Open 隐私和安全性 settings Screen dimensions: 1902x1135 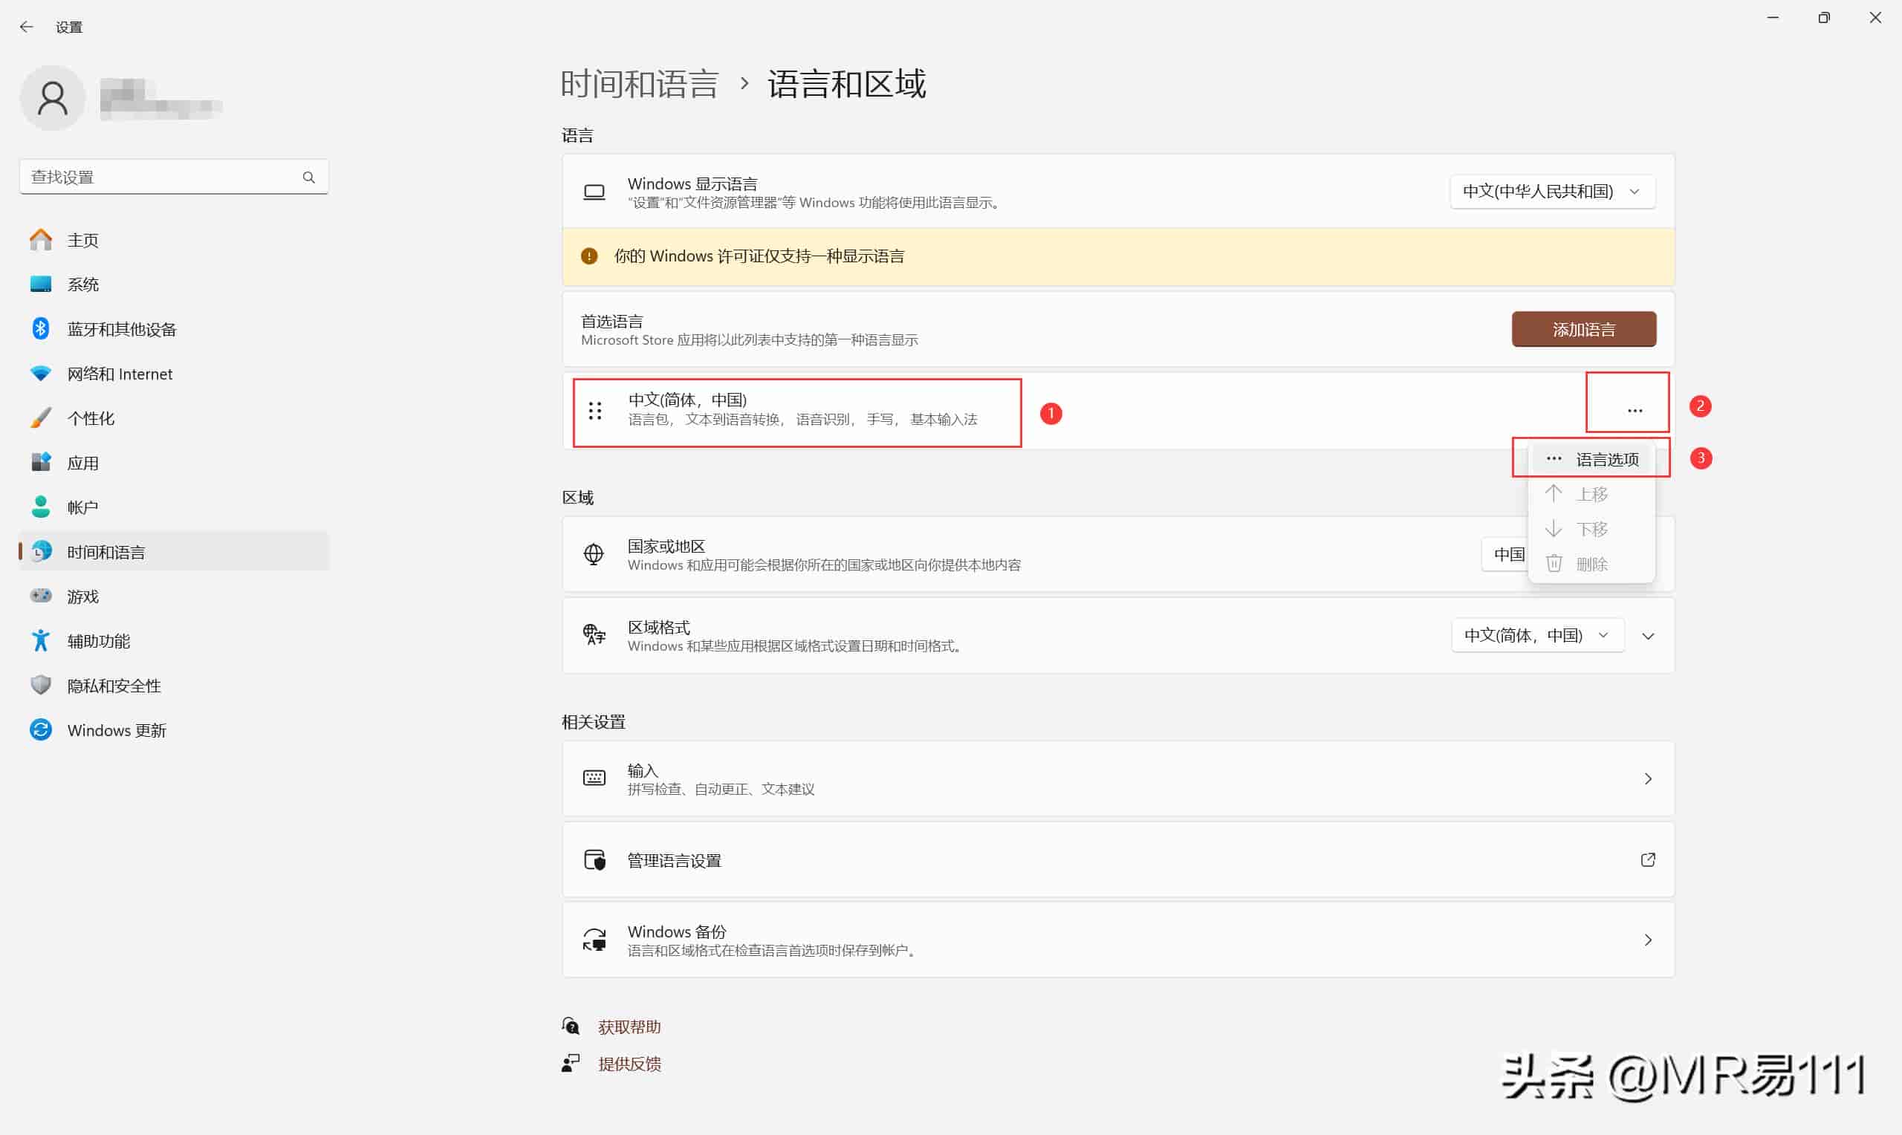pyautogui.click(x=174, y=686)
